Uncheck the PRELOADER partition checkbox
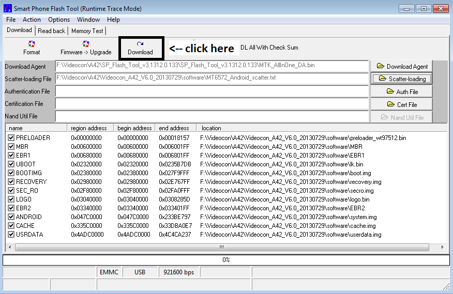 11,138
